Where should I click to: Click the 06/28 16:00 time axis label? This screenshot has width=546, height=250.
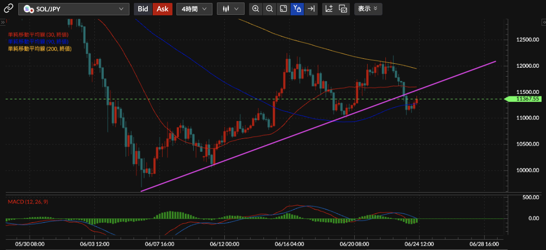point(483,244)
